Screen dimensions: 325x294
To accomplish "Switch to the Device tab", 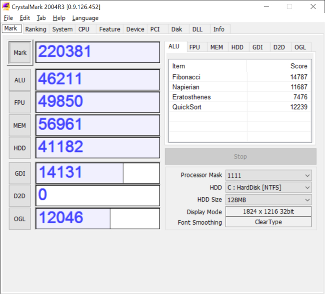I will click(x=135, y=29).
